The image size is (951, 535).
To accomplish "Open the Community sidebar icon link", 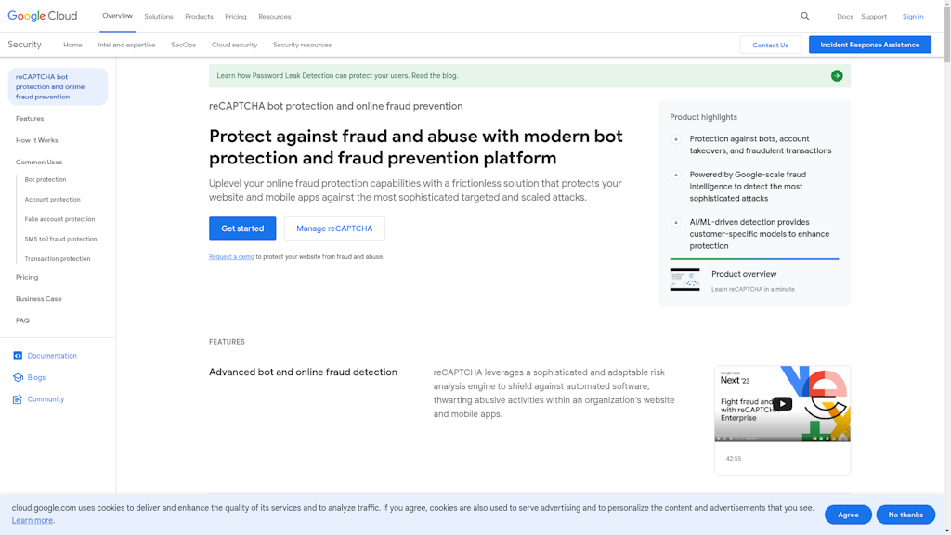I will click(18, 399).
